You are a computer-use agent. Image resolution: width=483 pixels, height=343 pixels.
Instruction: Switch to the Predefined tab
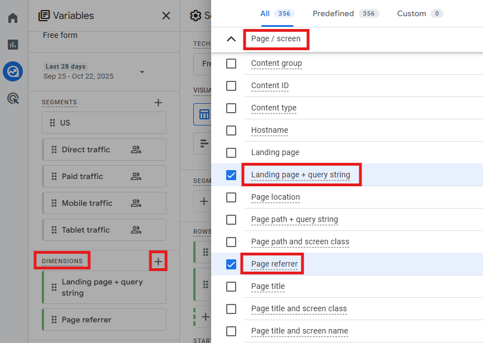(x=345, y=13)
